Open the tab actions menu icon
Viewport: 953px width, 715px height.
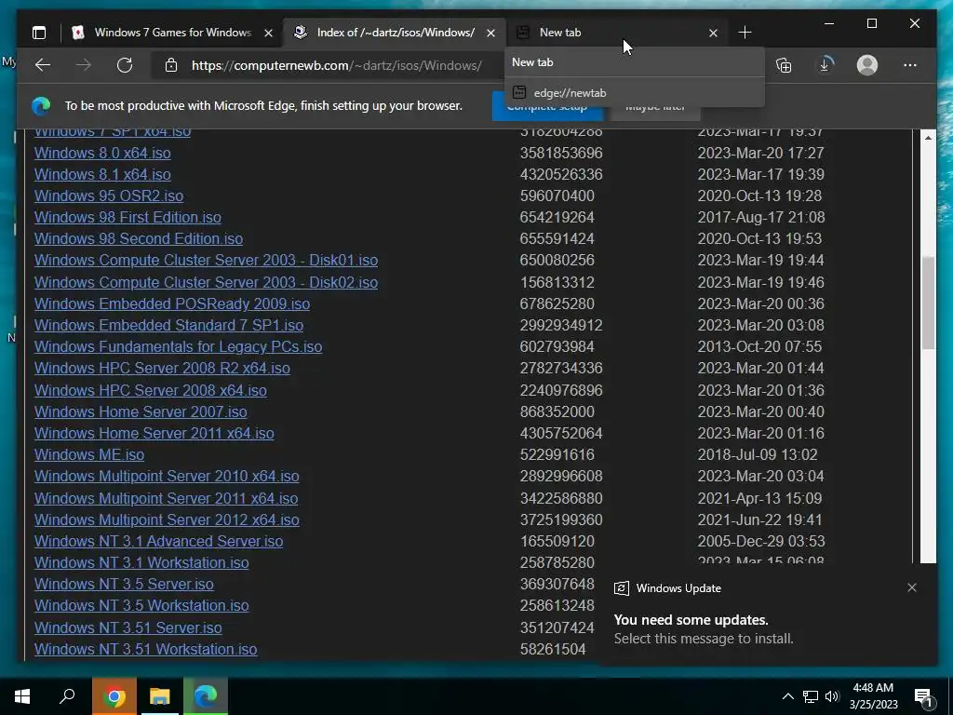click(39, 33)
